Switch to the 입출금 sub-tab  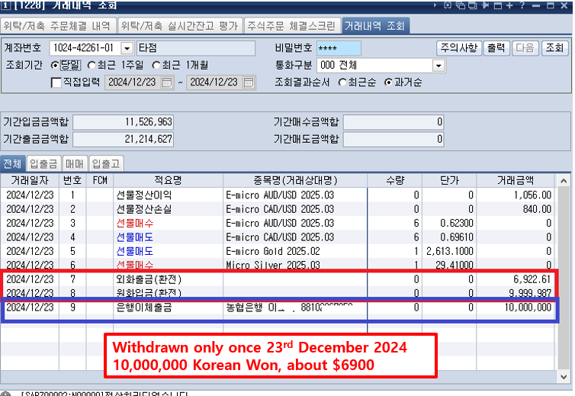click(x=42, y=163)
